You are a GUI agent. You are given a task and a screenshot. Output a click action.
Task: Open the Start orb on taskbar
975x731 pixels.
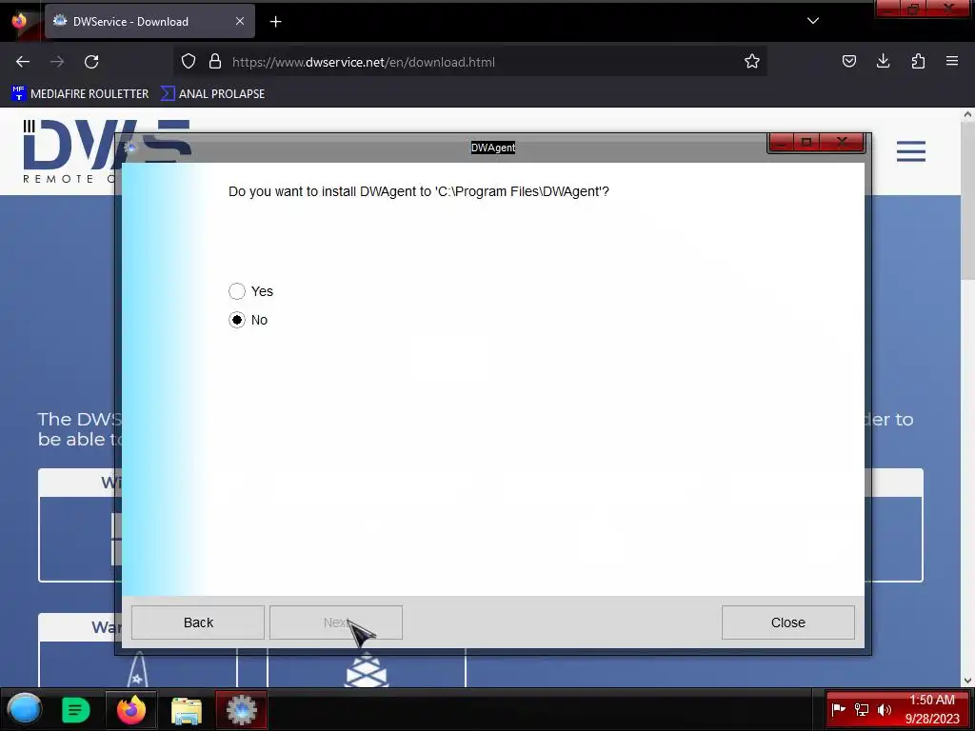pos(25,709)
